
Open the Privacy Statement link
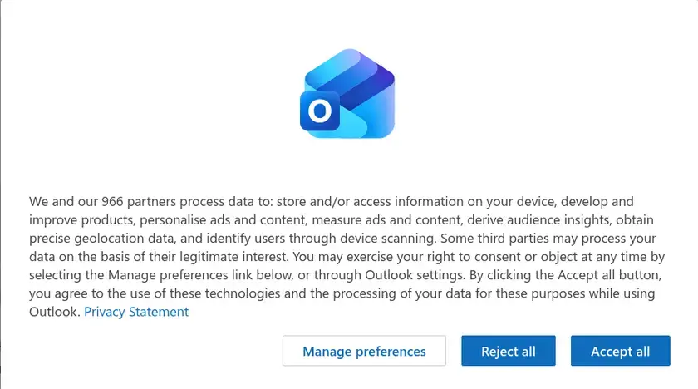tap(136, 312)
